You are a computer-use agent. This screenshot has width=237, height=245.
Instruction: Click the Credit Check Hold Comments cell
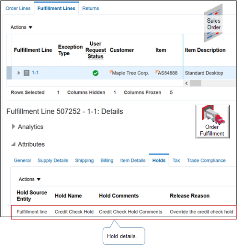pyautogui.click(x=130, y=212)
